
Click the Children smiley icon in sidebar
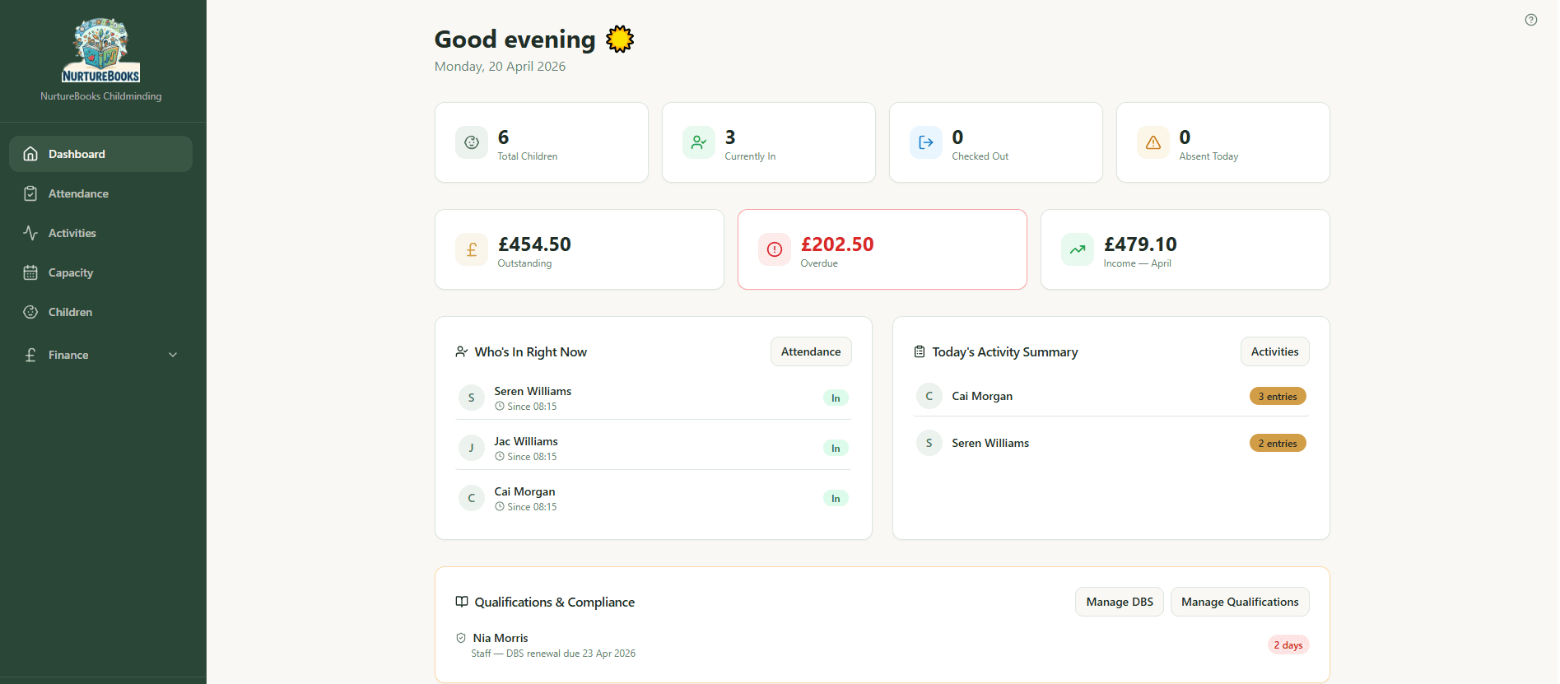pos(30,312)
